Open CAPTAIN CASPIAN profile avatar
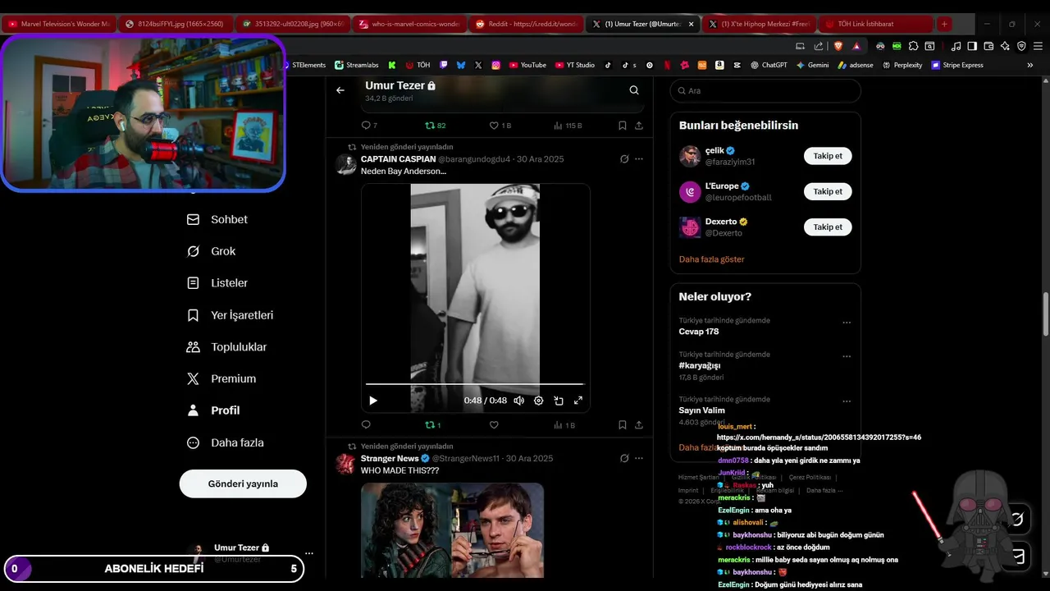 (x=345, y=164)
